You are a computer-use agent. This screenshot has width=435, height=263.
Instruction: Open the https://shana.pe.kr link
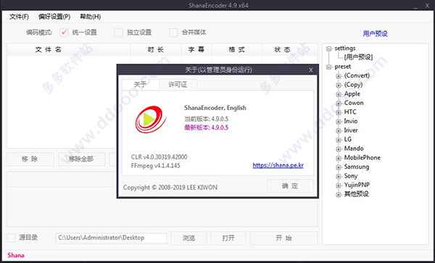tap(278, 165)
